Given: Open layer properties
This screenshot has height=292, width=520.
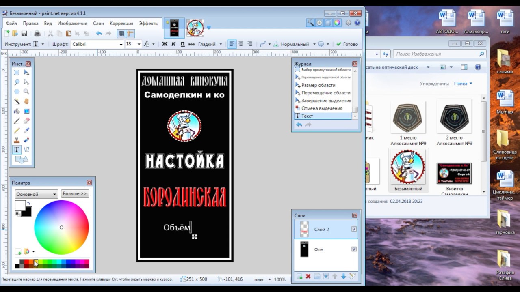Looking at the screenshot, I should click(352, 276).
